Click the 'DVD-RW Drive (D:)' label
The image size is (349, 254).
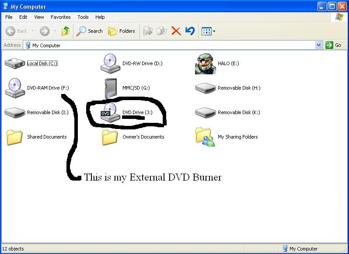click(x=143, y=63)
